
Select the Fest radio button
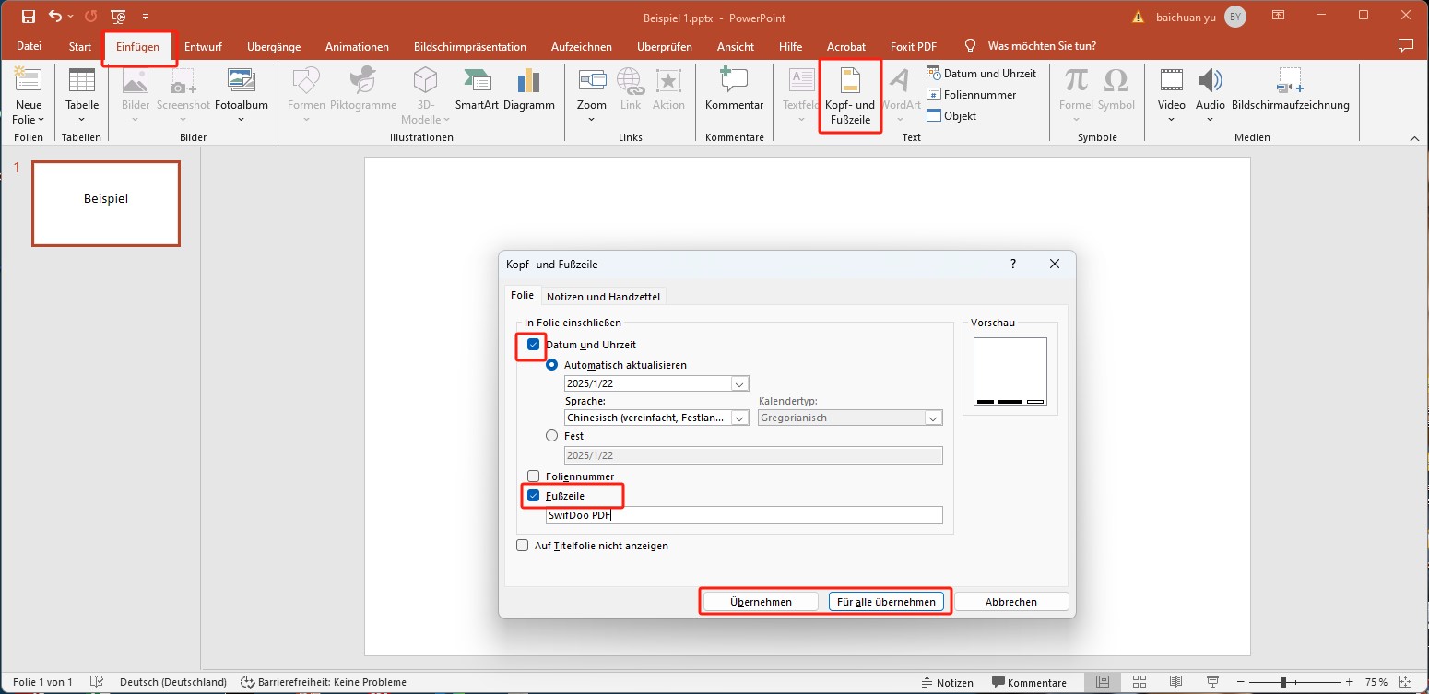click(552, 436)
